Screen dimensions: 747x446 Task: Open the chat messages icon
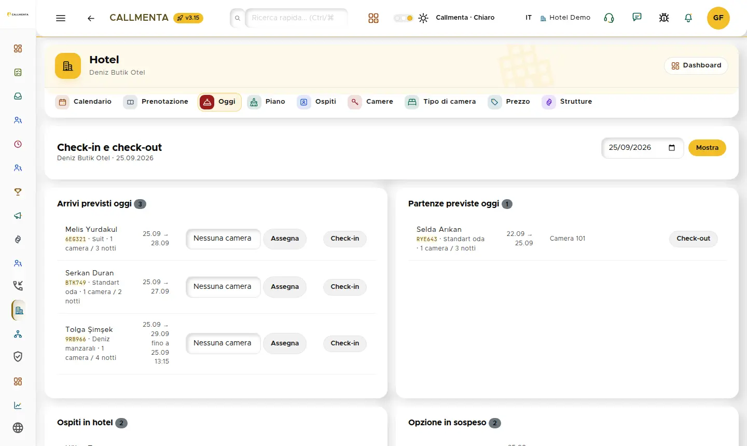pyautogui.click(x=637, y=18)
